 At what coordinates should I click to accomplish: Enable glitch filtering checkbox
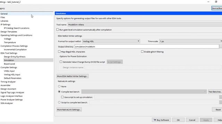pyautogui.click(x=142, y=52)
